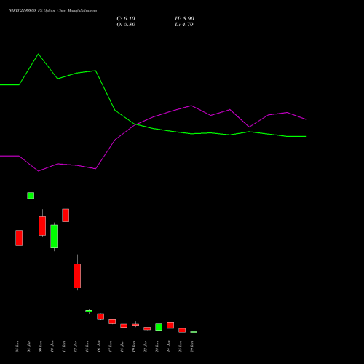Click the close value C: 6.10
This screenshot has width=364, height=364.
126,19
